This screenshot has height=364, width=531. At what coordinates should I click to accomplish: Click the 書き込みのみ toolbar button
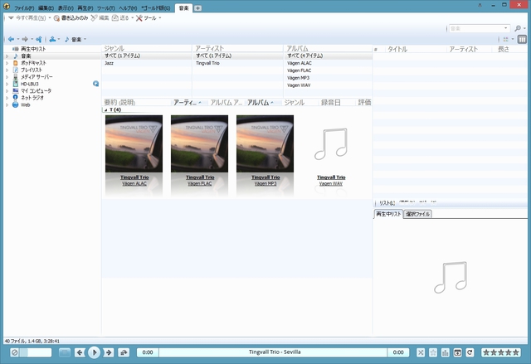click(x=71, y=17)
